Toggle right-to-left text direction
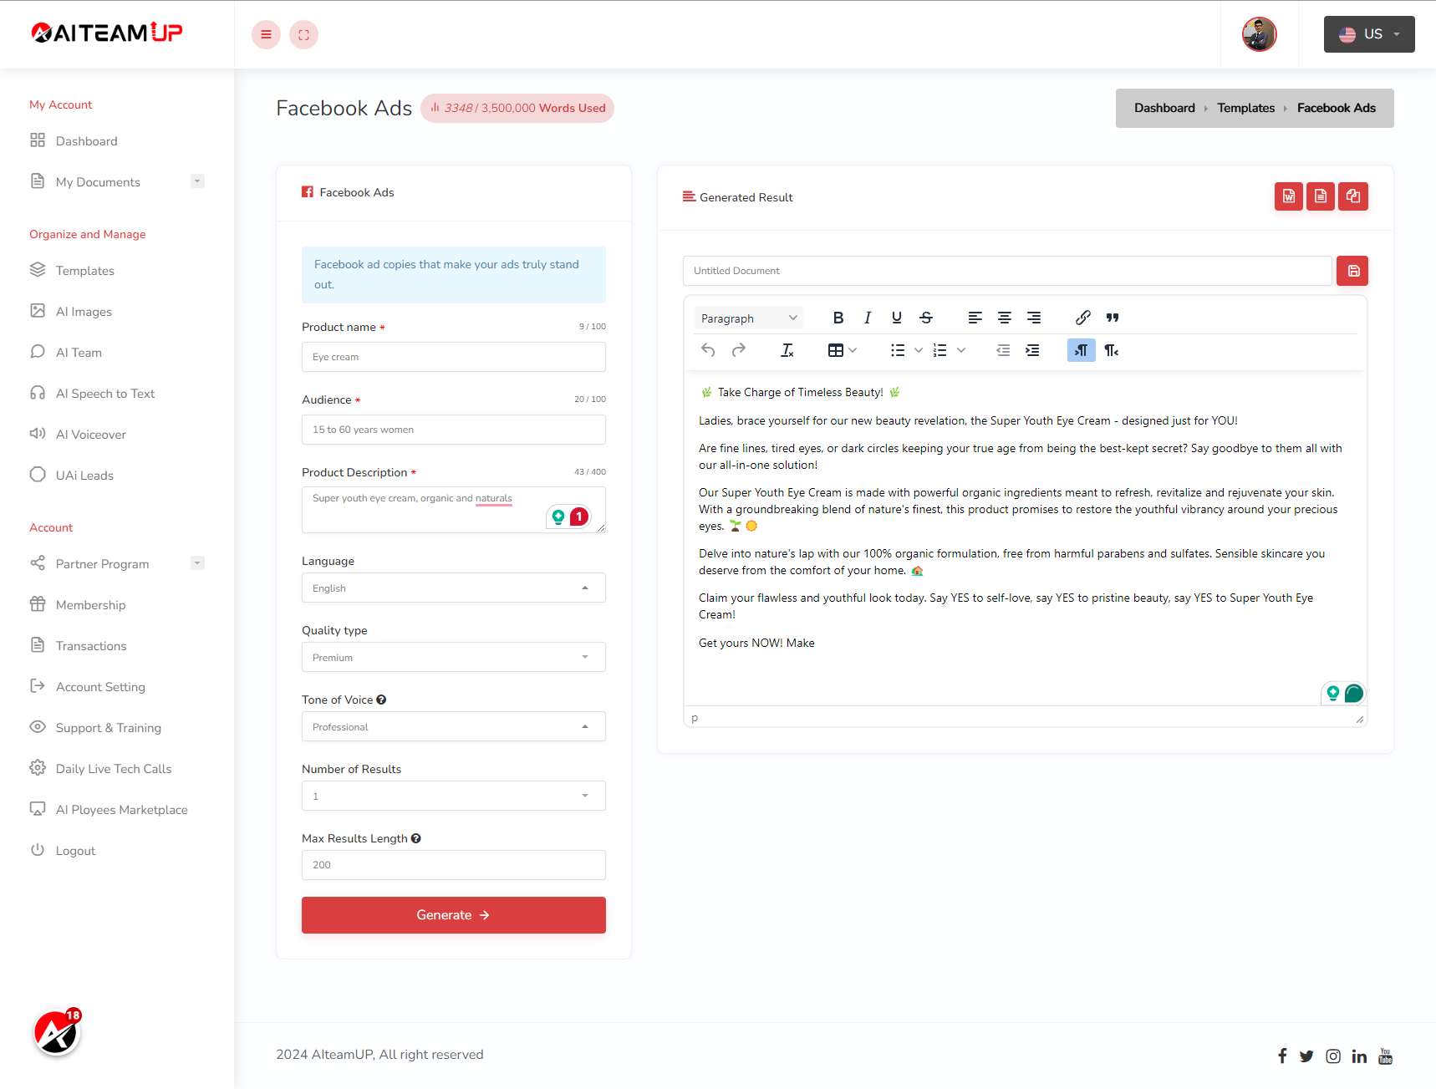The width and height of the screenshot is (1436, 1089). click(1111, 350)
